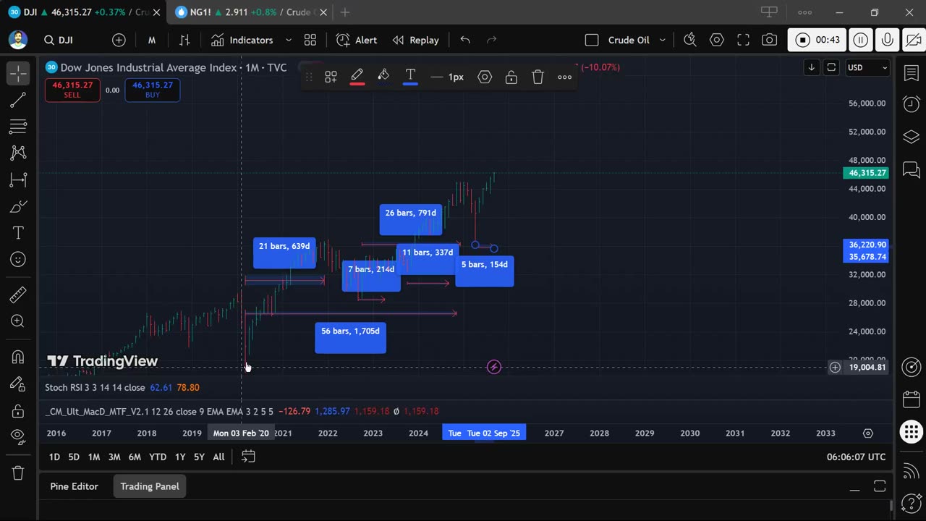Lock the selected drawing
The height and width of the screenshot is (521, 926).
click(x=511, y=77)
